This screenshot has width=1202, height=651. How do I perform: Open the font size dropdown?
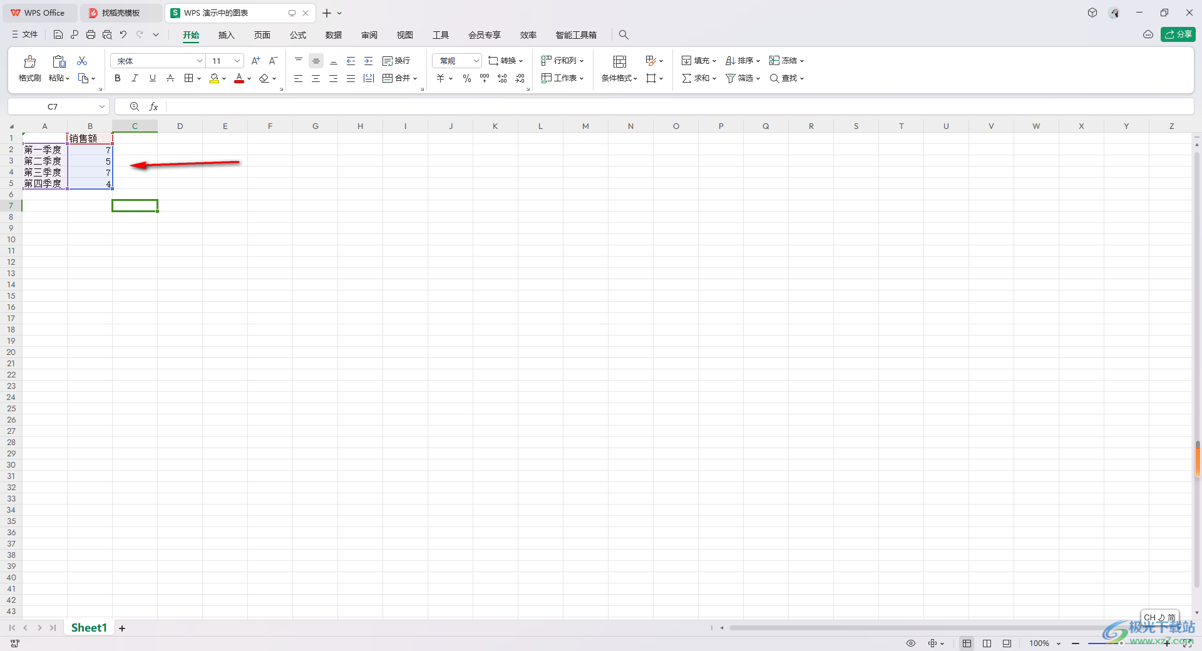click(x=237, y=61)
